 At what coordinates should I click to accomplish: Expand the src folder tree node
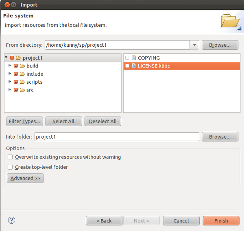click(x=9, y=89)
